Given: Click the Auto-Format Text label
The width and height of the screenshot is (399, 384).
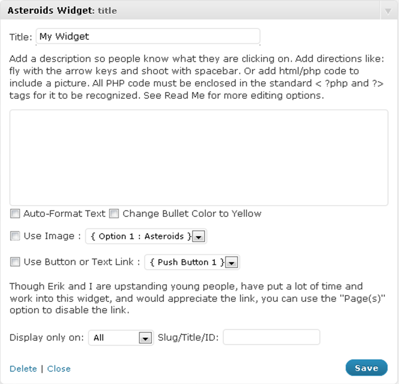Looking at the screenshot, I should point(64,214).
